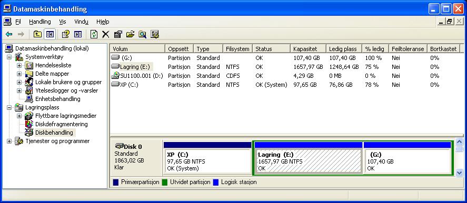467x203 pixels.
Task: Click the drive icon beside Lagring (E:)
Action: (x=115, y=66)
